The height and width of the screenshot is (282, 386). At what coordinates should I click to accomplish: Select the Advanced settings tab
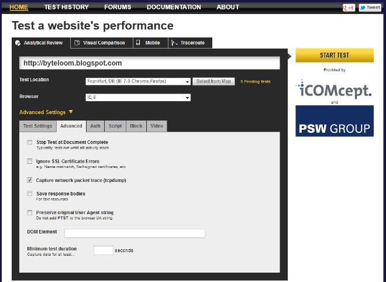coord(71,126)
